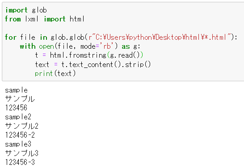Image resolution: width=244 pixels, height=168 pixels.
Task: Click the 'as g:' part of with statement
Action: pyautogui.click(x=131, y=46)
